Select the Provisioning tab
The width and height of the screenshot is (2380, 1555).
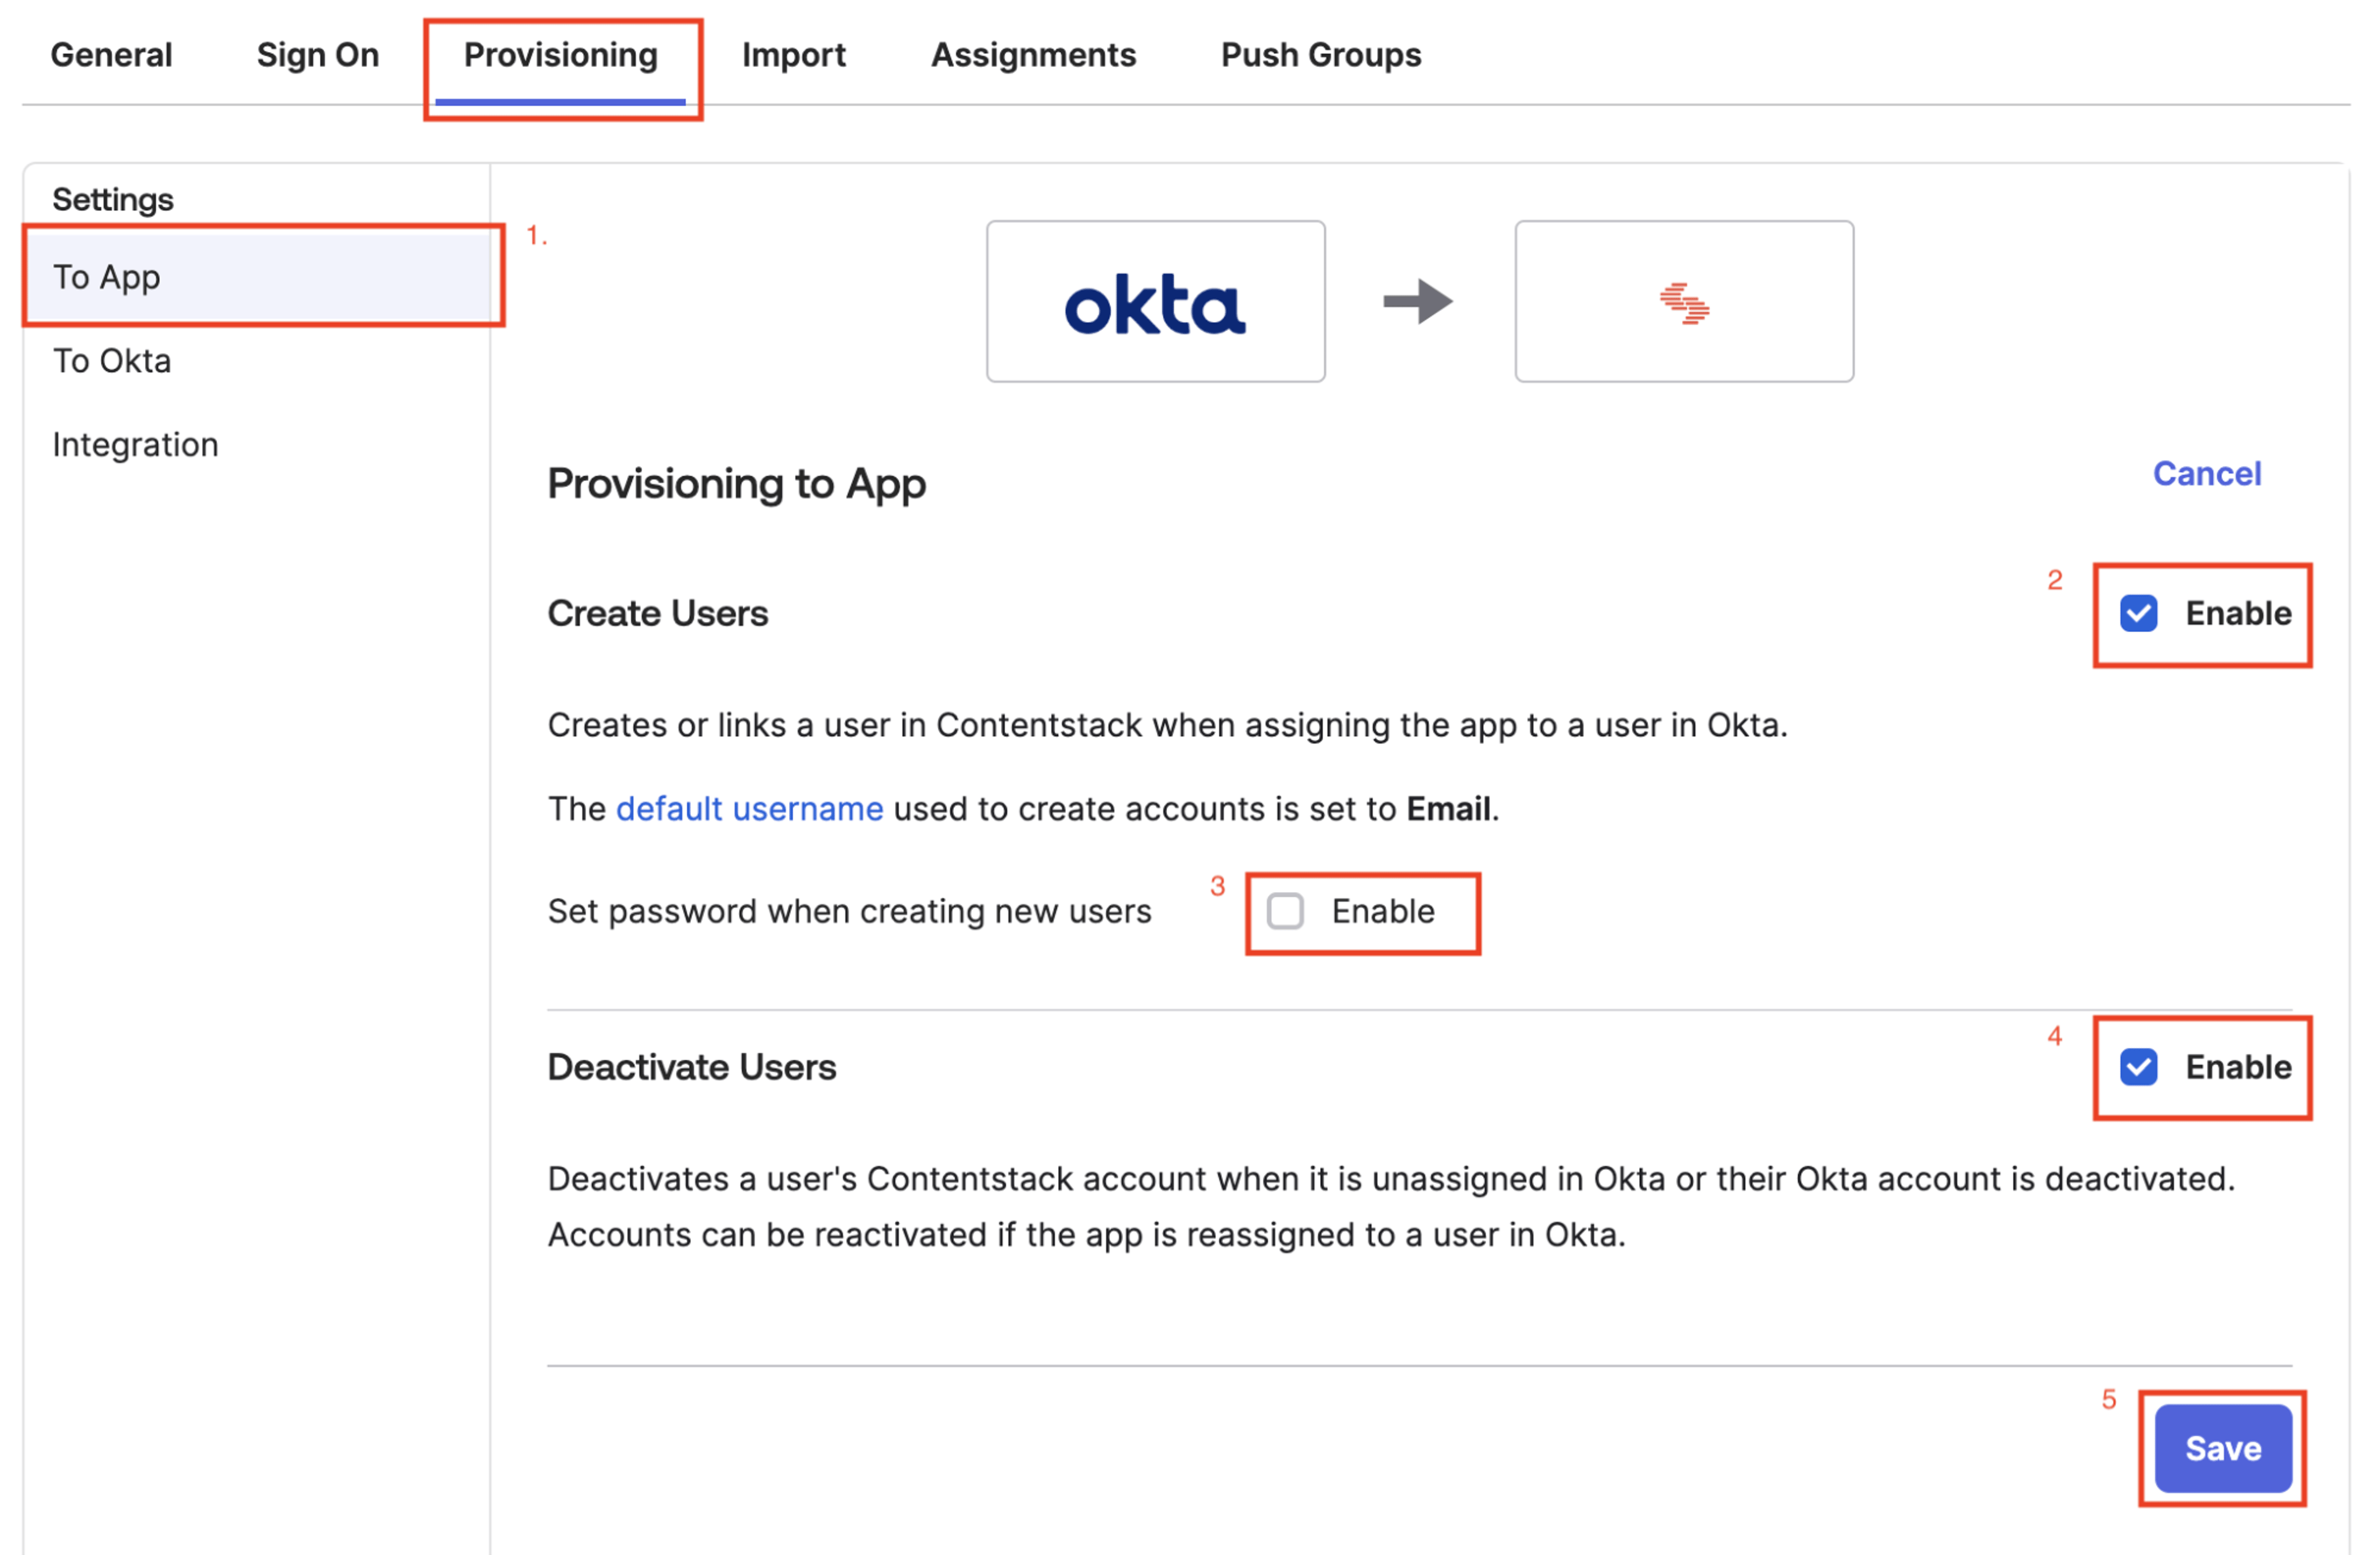tap(560, 54)
